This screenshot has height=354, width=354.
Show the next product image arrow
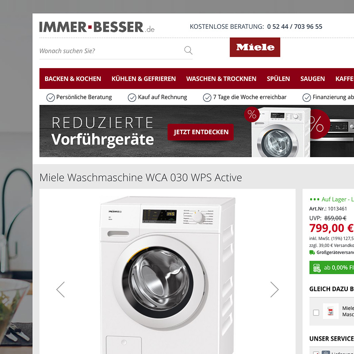[x=274, y=289]
